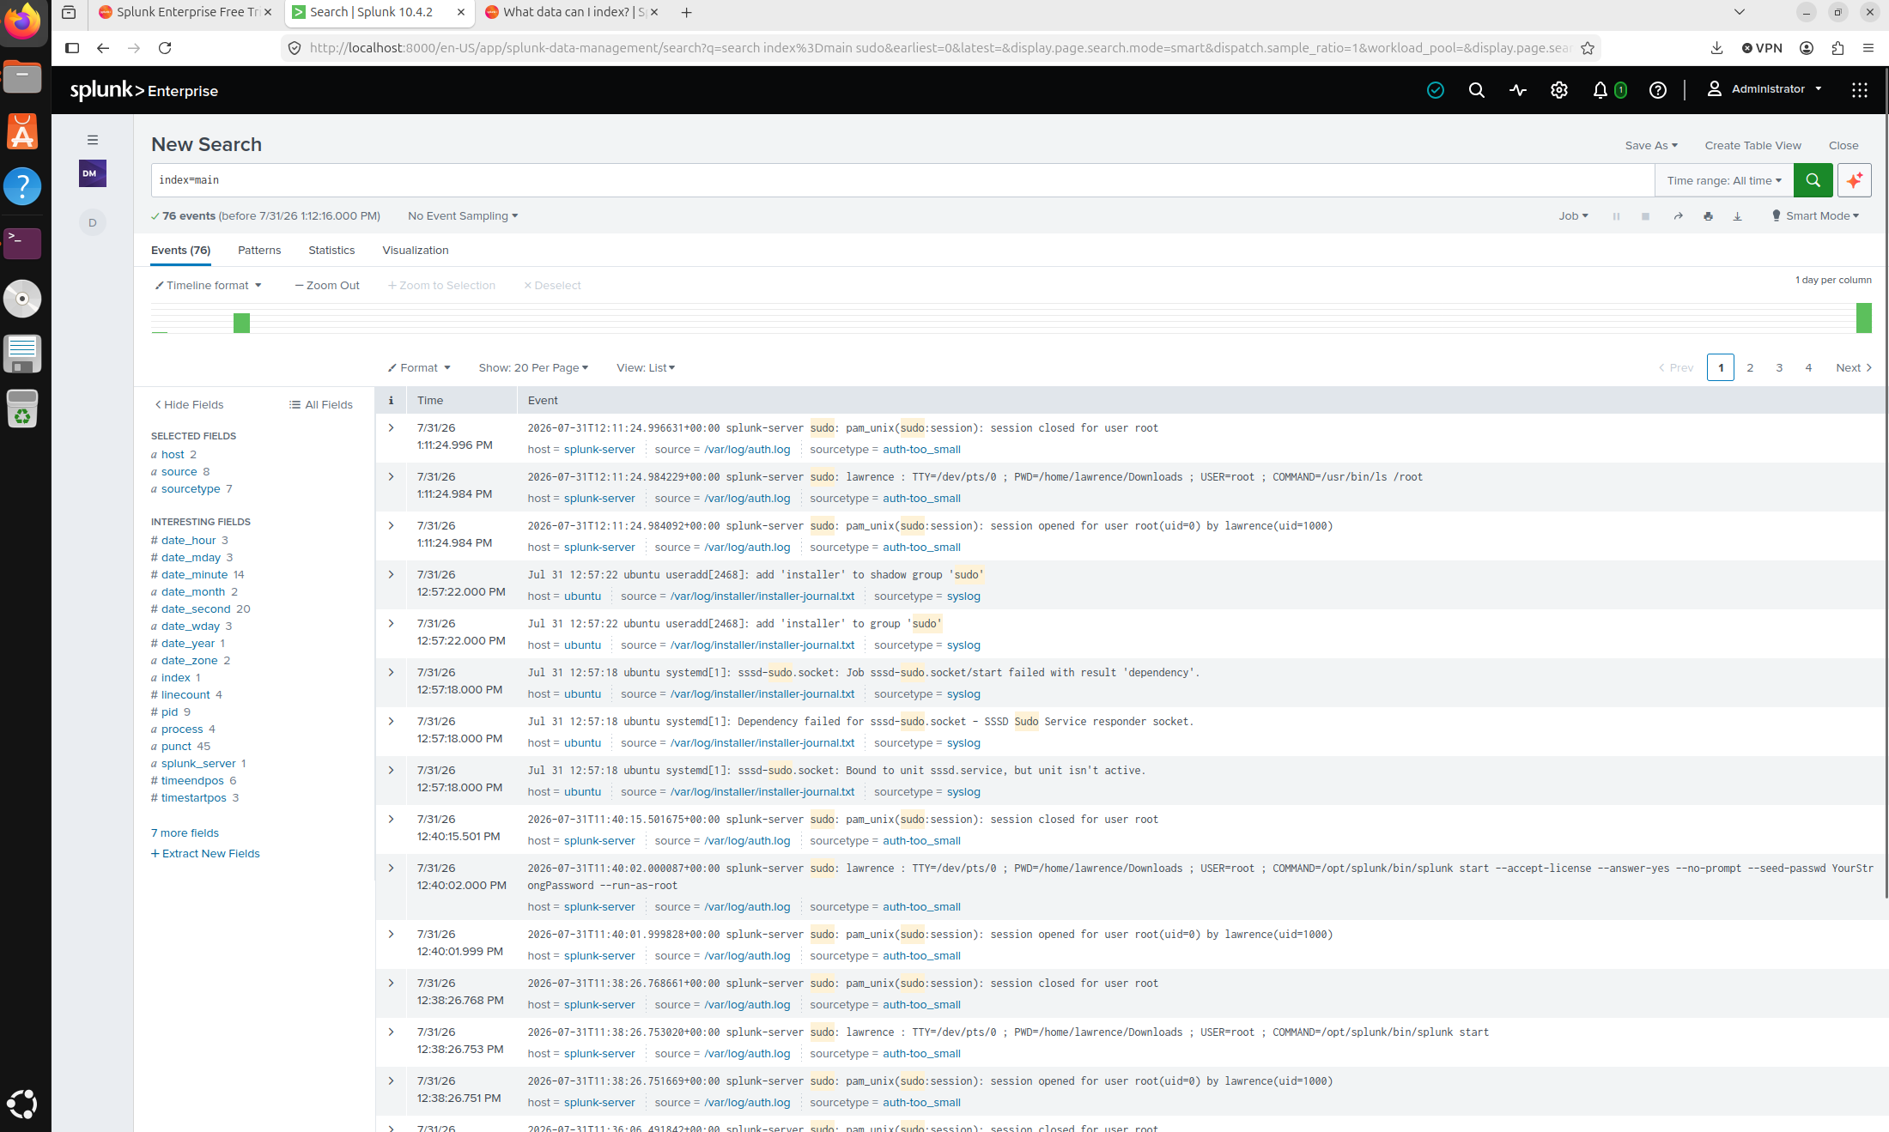1889x1132 pixels.
Task: Click the health status check icon
Action: tap(1435, 90)
